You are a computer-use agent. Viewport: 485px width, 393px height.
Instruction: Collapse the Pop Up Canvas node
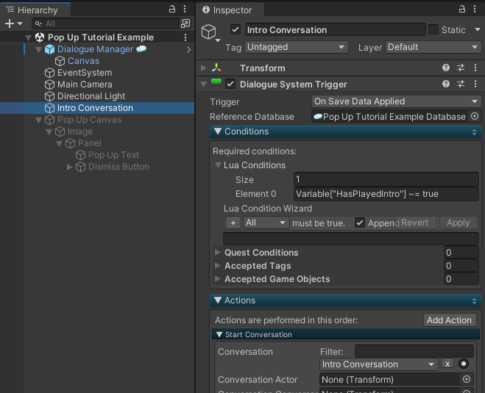click(39, 120)
